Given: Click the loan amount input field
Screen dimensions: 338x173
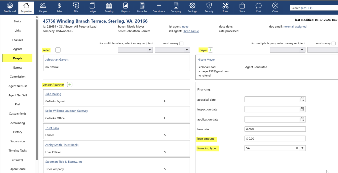Looking at the screenshot, I should [x=275, y=139].
